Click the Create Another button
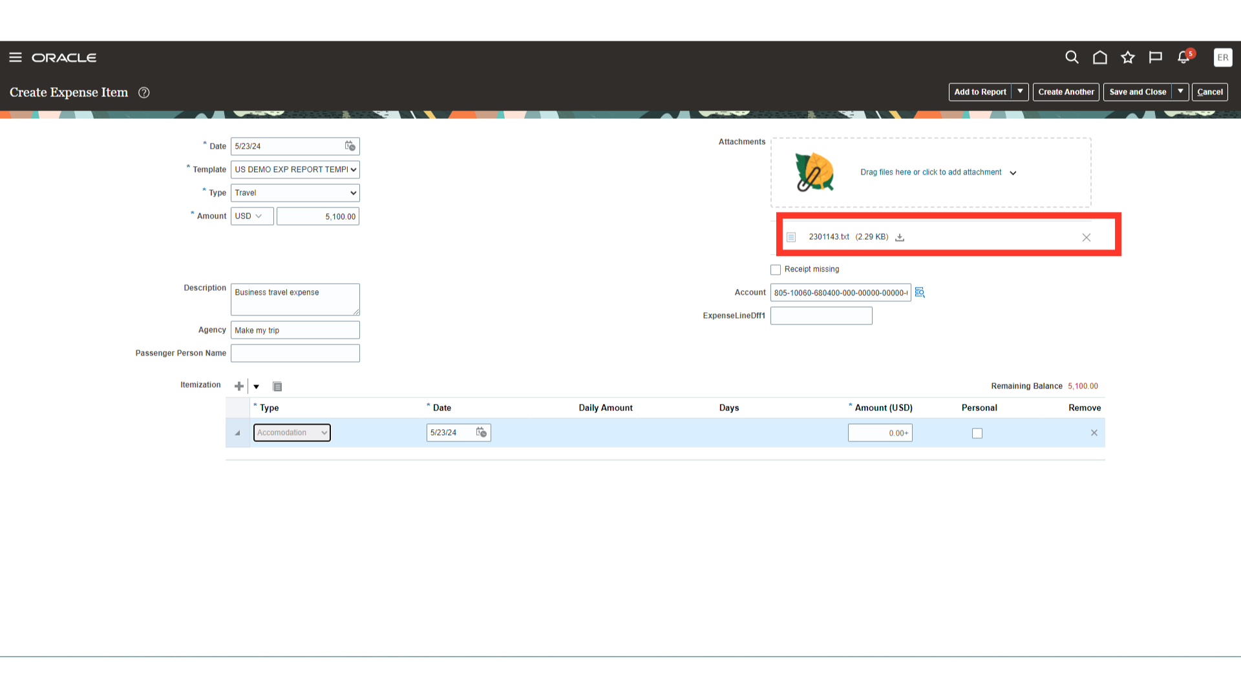 (x=1066, y=92)
